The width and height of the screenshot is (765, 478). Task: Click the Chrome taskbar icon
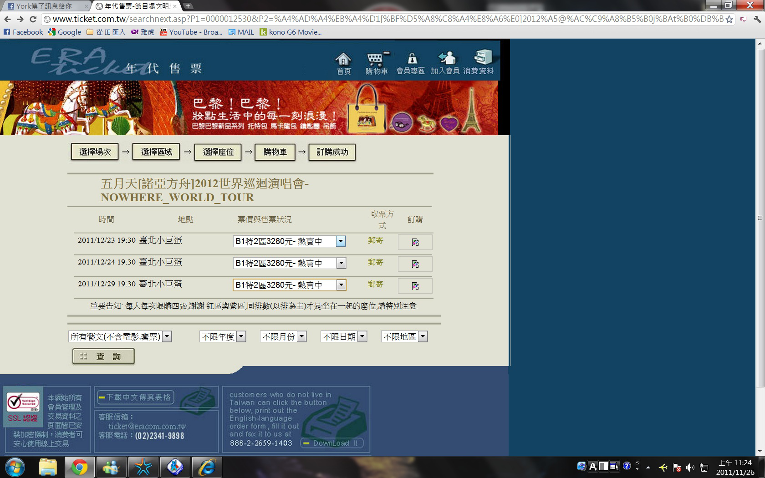[79, 468]
